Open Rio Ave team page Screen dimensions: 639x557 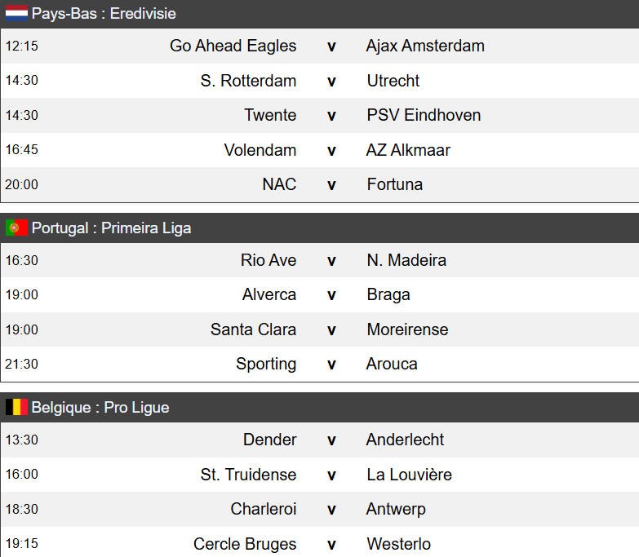[x=268, y=260]
